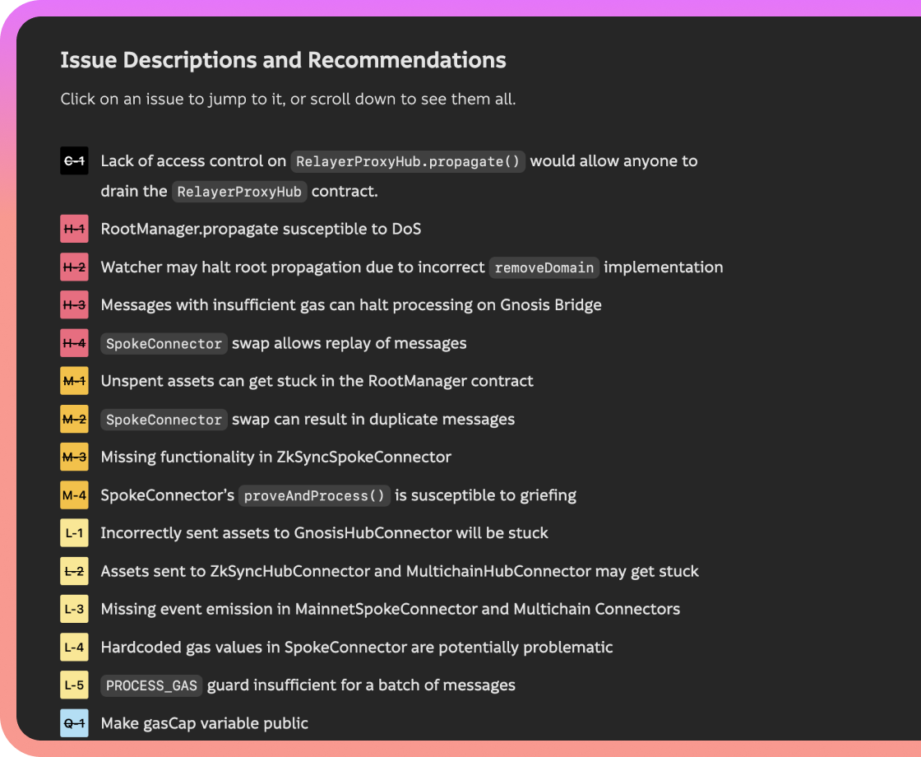Open 'Hardcoded gas values in SpokeConnector' issue

pos(357,647)
